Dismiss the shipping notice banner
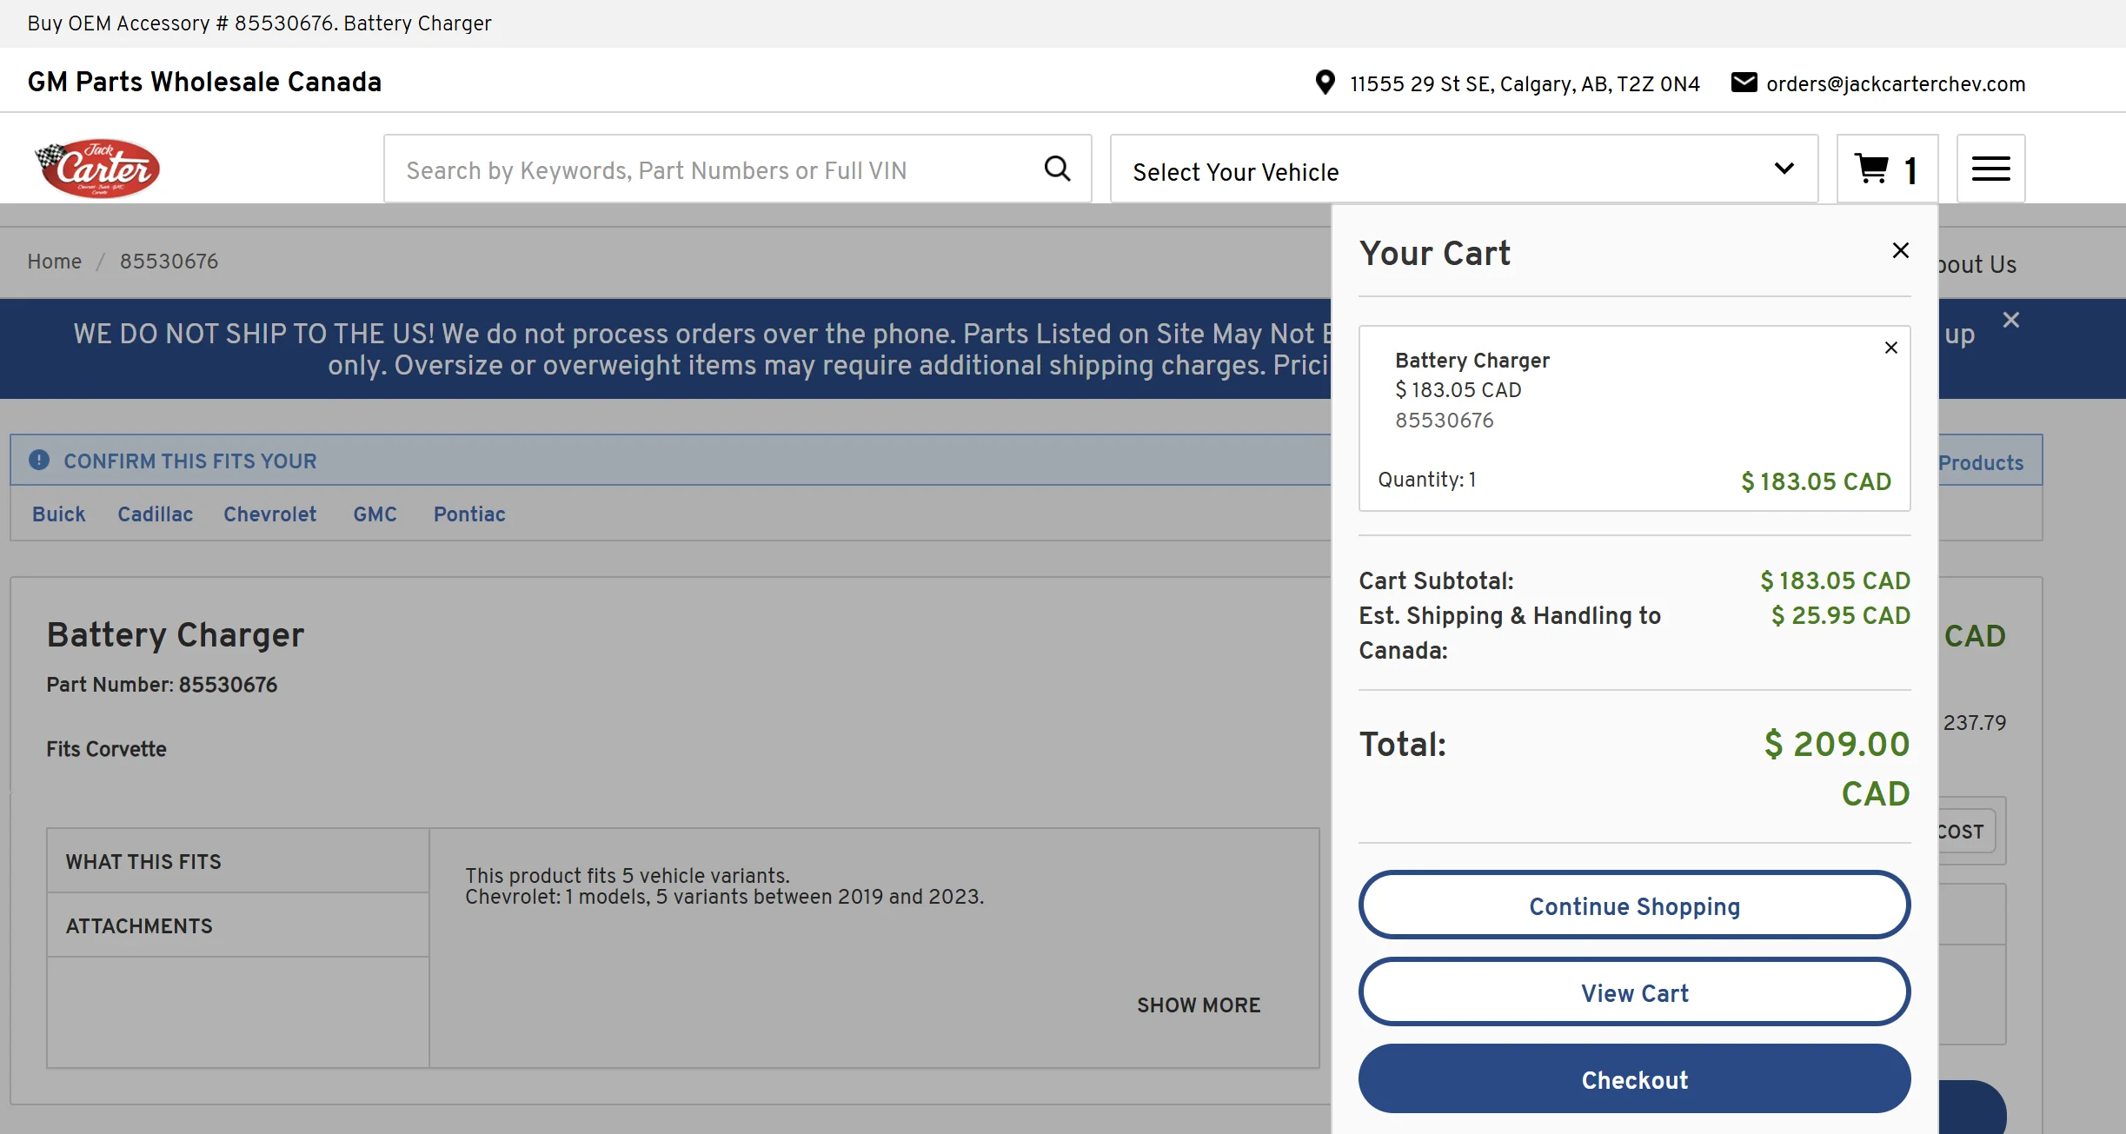The height and width of the screenshot is (1134, 2126). pos(2012,320)
